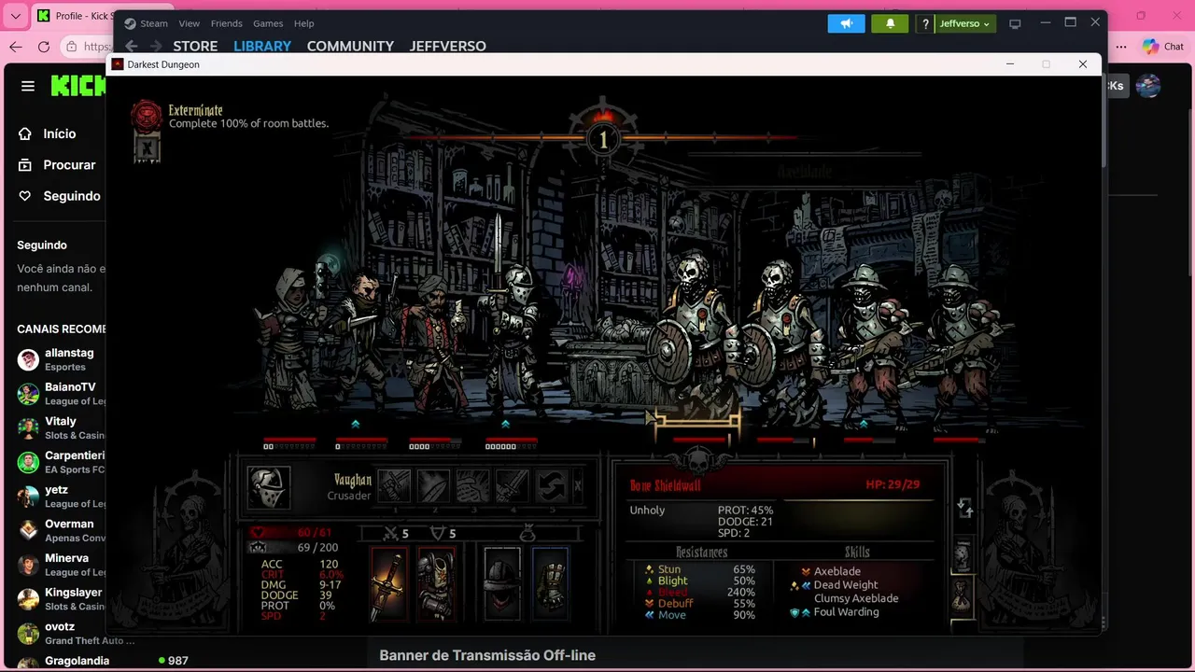The image size is (1195, 672).
Task: Open allanstag channel in Kick sidebar
Action: point(61,359)
